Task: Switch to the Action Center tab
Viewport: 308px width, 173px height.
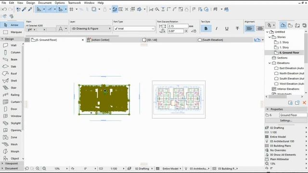Action: click(114, 40)
